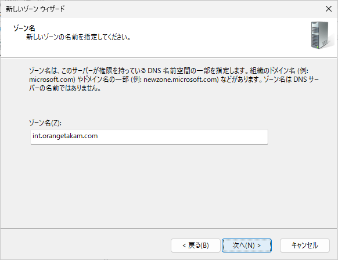Viewport: 338px width, 260px height.
Task: Cancel the wizard with キャンセル button
Action: coord(304,245)
